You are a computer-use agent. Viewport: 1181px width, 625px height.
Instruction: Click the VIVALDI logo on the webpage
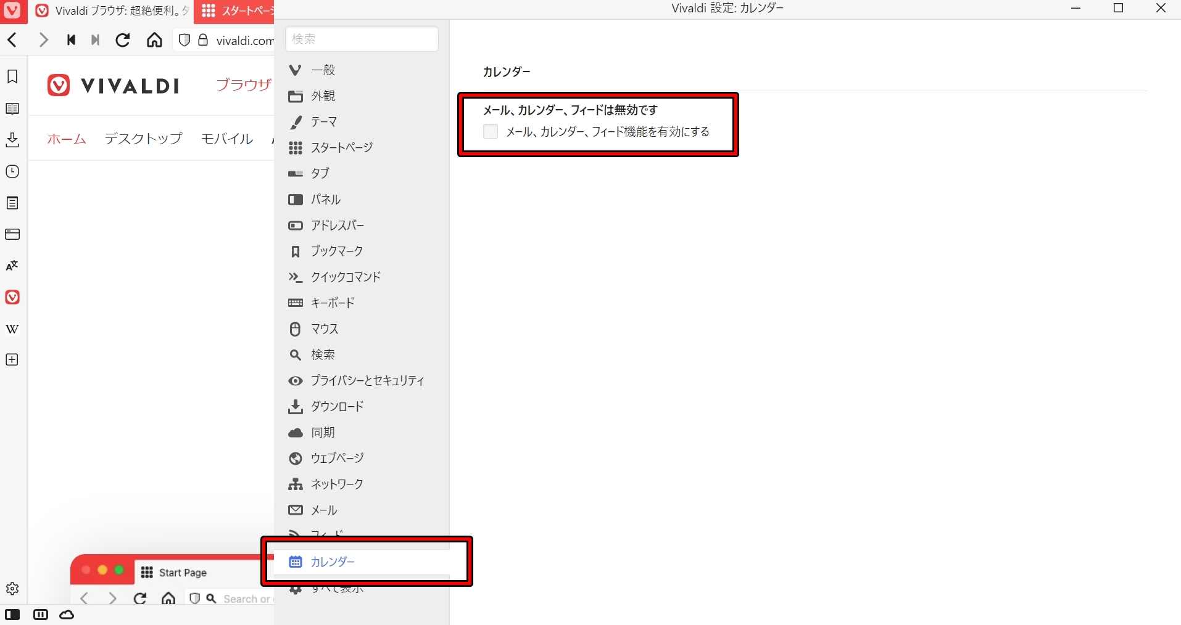114,85
